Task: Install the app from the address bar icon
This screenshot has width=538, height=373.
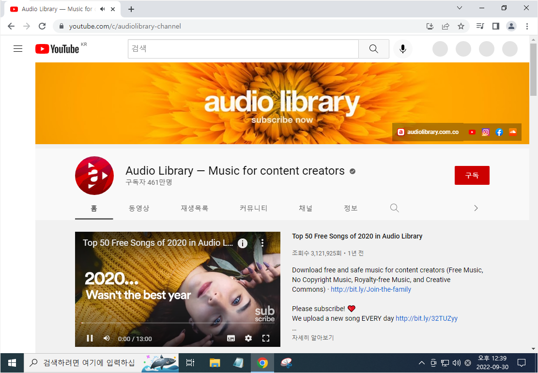Action: pos(430,27)
